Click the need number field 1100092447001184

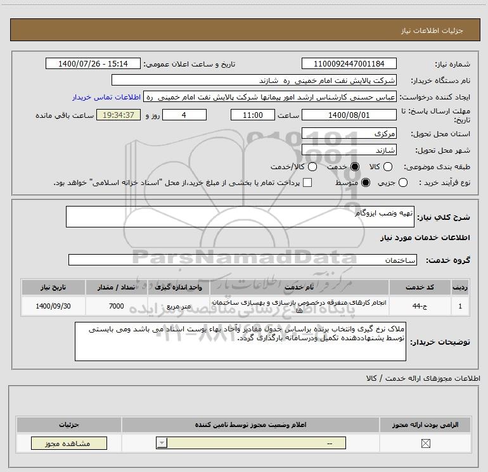(349, 63)
